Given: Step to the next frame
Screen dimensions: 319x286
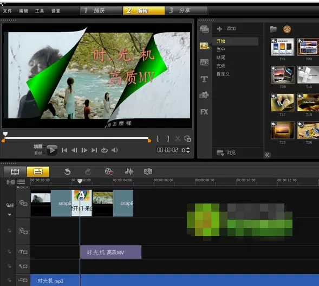Looking at the screenshot, I should (84, 150).
